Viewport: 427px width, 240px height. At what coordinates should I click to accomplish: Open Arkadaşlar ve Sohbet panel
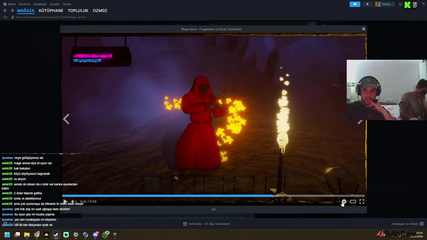point(407,224)
